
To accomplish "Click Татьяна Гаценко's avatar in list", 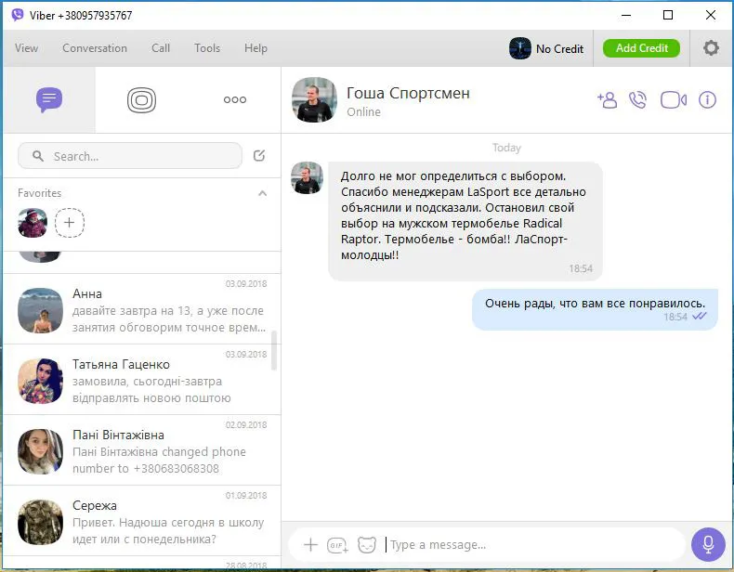I will coord(40,381).
